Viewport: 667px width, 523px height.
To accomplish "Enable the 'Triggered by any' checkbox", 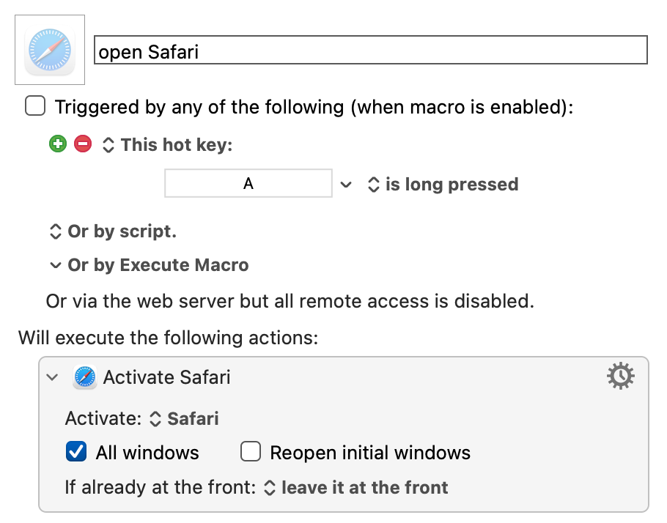I will point(35,106).
